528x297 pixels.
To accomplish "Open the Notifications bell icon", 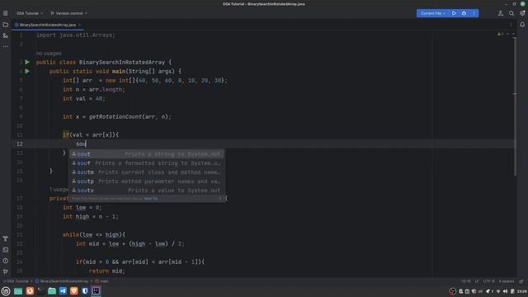I will point(522,25).
